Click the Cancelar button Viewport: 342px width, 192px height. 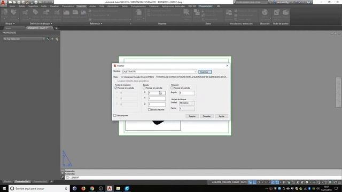pyautogui.click(x=207, y=116)
